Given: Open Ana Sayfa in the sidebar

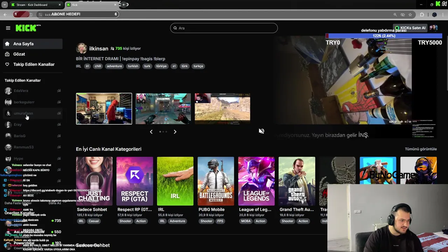Looking at the screenshot, I should [33, 44].
